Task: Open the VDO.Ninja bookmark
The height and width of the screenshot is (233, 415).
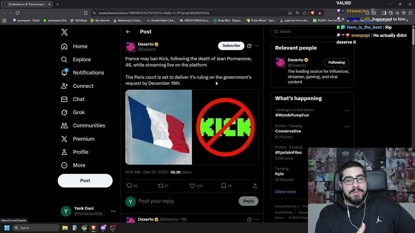Action: [x=78, y=20]
